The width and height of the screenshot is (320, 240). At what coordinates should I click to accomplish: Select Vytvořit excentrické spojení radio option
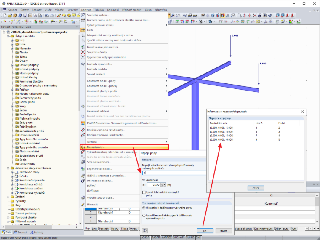point(144,215)
